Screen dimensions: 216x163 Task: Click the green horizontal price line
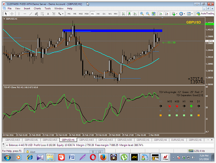coord(104,24)
